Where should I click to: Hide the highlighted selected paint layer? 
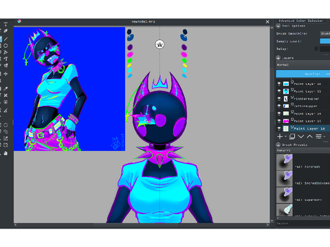(279, 128)
